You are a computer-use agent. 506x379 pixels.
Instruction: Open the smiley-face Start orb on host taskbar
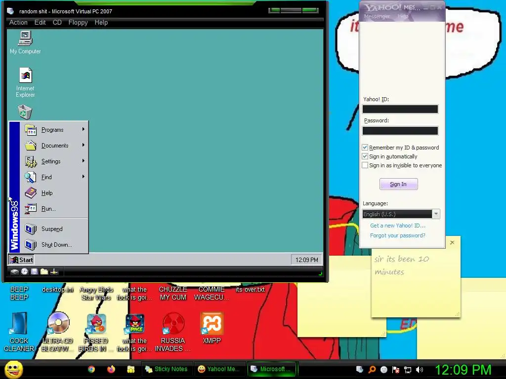pyautogui.click(x=14, y=369)
